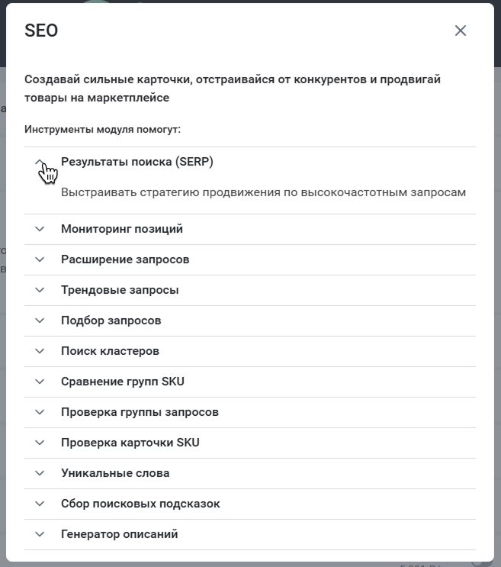
Task: Expand Проверка группы запросов chevron arrow
Action: [x=40, y=412]
